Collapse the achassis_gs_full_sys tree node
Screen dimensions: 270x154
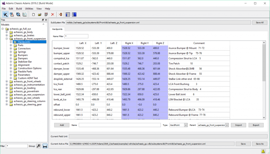(x=3, y=29)
